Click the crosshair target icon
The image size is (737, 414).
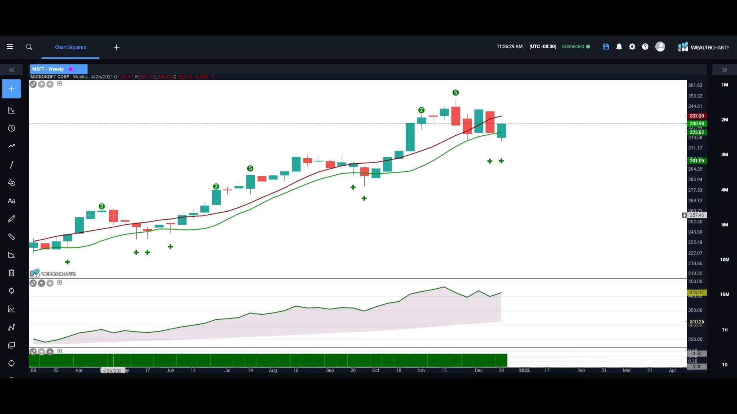pyautogui.click(x=12, y=363)
